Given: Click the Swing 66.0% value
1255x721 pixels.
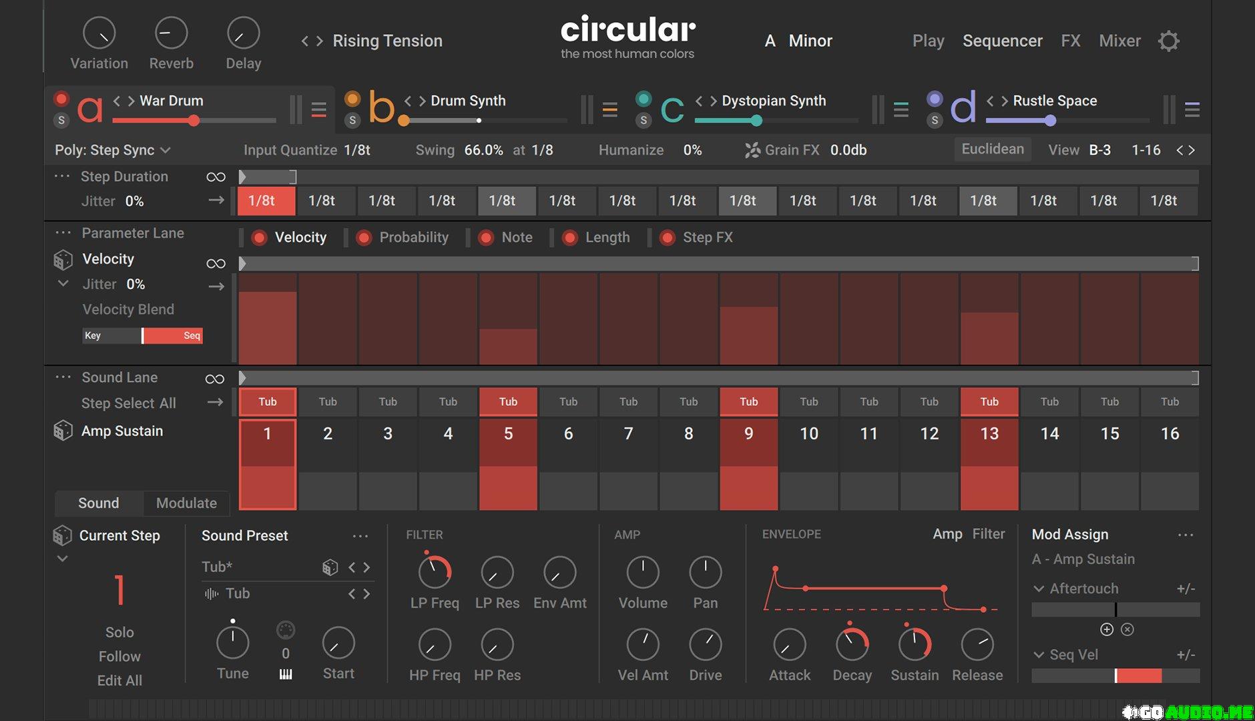Looking at the screenshot, I should (483, 150).
